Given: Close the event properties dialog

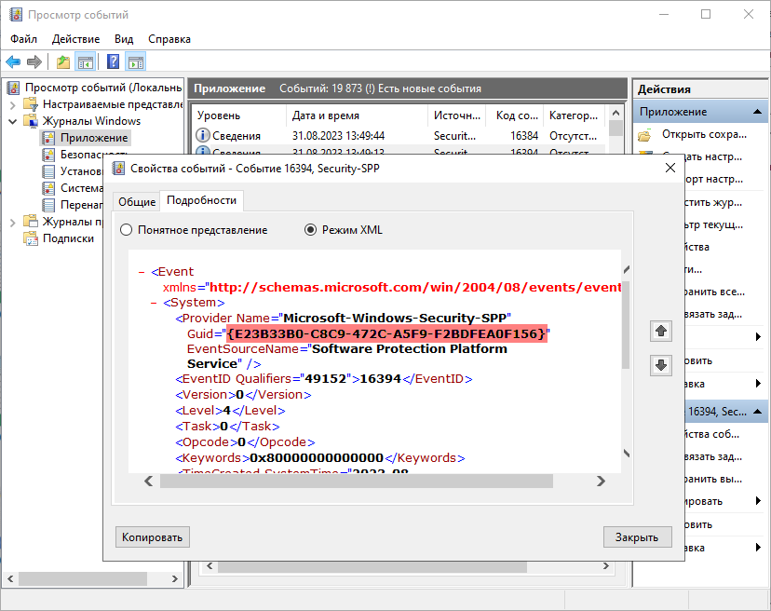Looking at the screenshot, I should [x=670, y=169].
